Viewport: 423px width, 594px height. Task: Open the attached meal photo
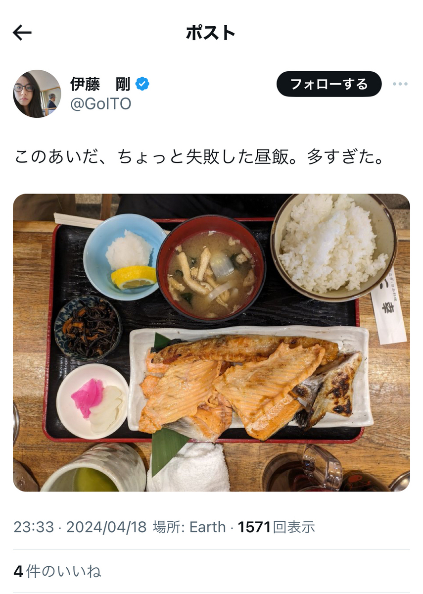pyautogui.click(x=211, y=343)
